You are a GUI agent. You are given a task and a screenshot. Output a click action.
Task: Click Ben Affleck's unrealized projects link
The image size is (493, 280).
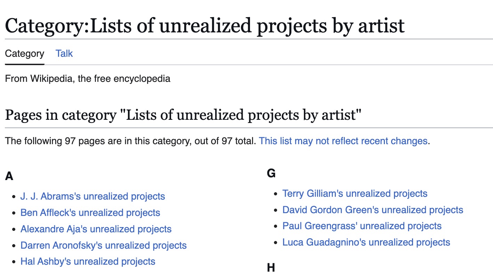tap(90, 213)
